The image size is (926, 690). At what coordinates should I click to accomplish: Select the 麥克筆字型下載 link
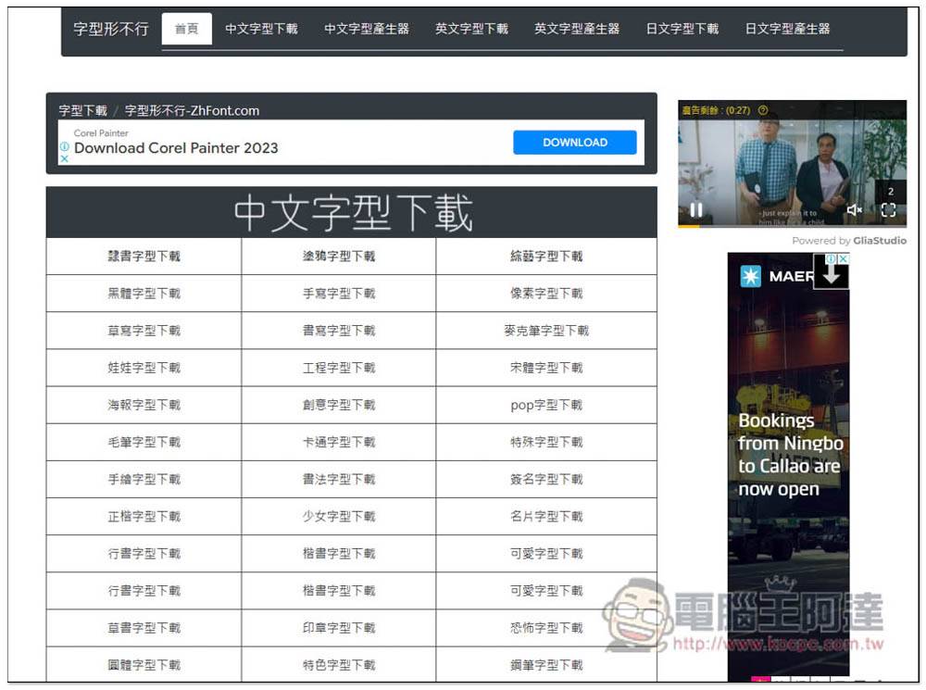[x=546, y=331]
